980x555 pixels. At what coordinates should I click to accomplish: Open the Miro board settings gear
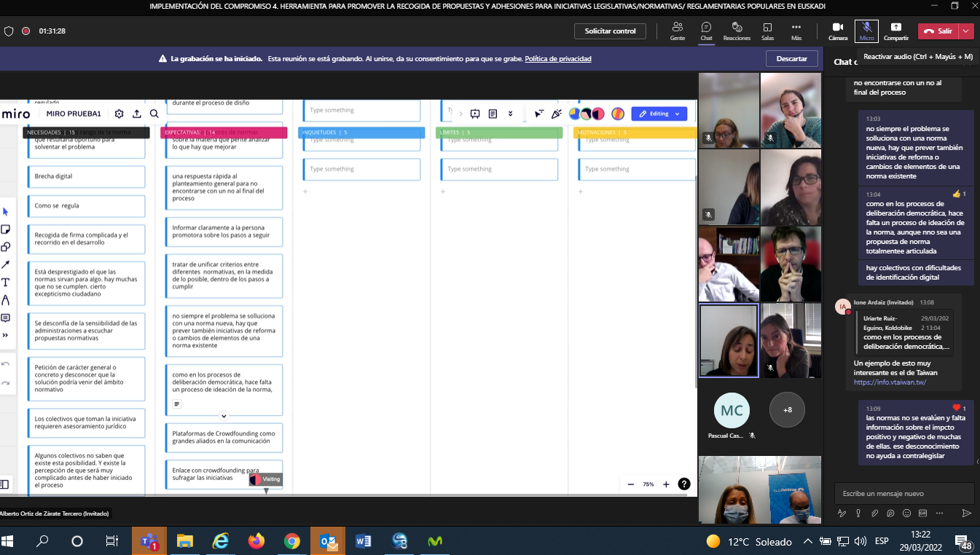[x=119, y=114]
